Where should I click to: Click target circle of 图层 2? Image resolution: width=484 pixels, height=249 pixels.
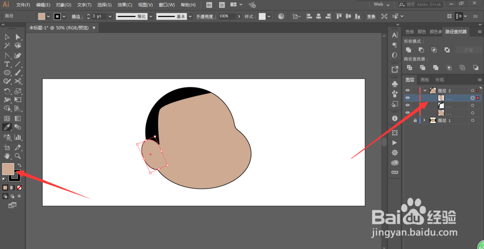pyautogui.click(x=472, y=91)
